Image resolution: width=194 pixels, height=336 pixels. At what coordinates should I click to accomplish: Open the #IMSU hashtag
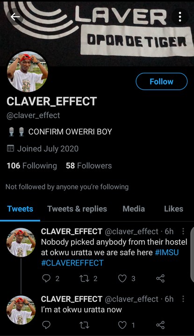167,252
